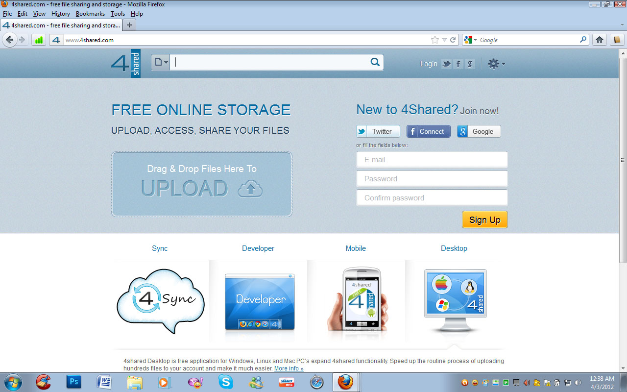Open the address bar history dropdown arrow

click(x=444, y=40)
